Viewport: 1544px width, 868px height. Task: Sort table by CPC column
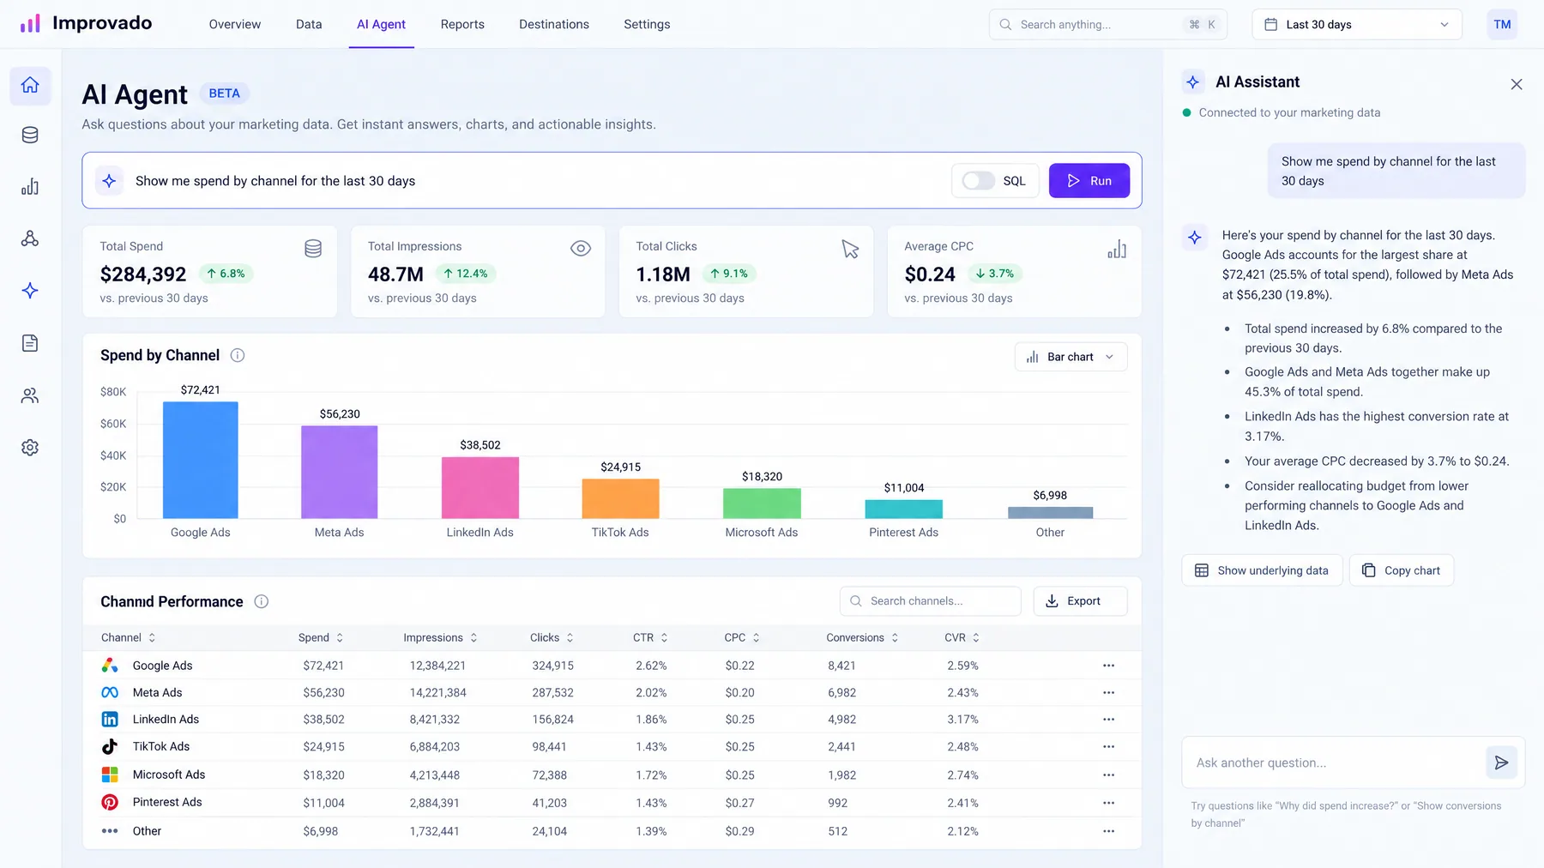(x=742, y=637)
